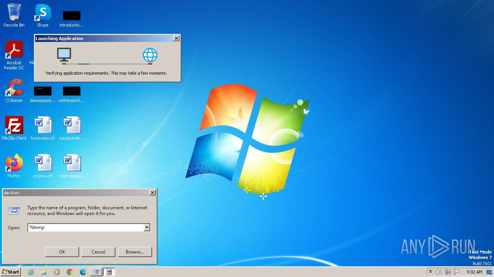Open the Recycle Bin desktop icon

[14, 15]
